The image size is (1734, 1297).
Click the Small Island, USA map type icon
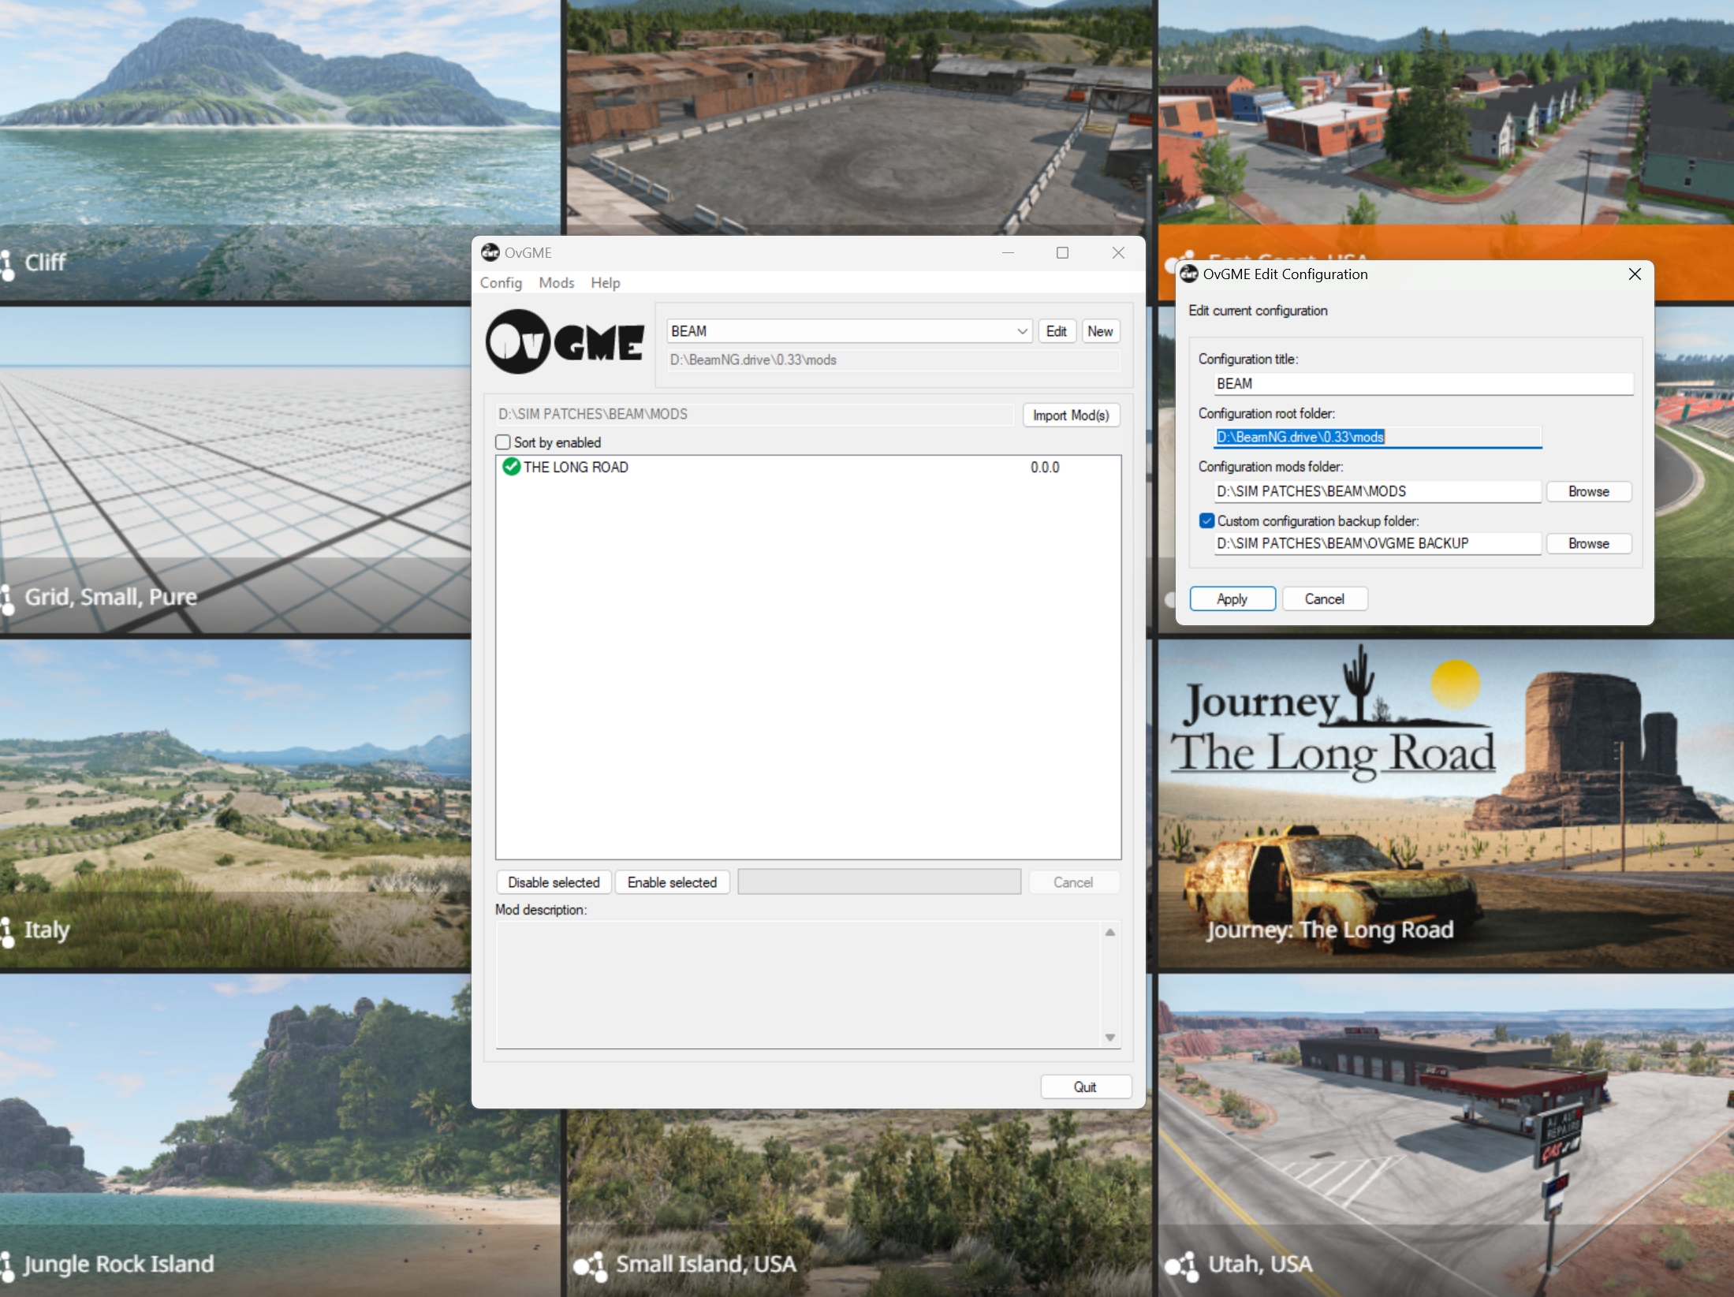point(590,1265)
